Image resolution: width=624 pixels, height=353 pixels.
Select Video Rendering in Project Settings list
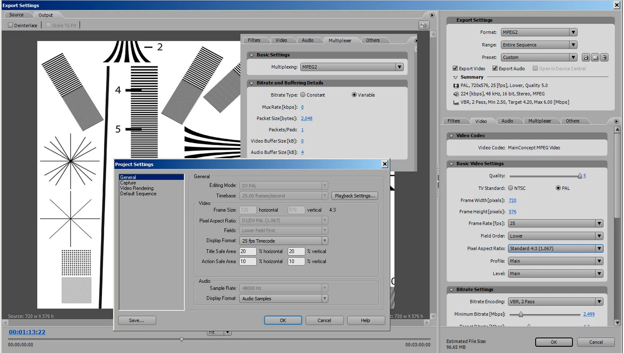pyautogui.click(x=137, y=188)
